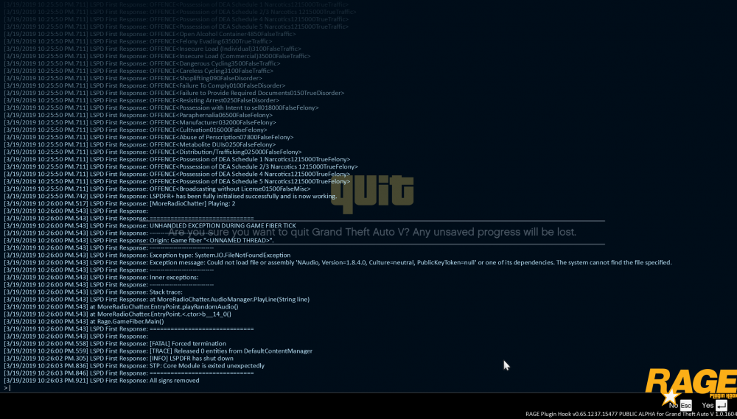Select the 'Careless Cycling' offence log line
Viewport: 737px width, 419px height.
[x=139, y=71]
